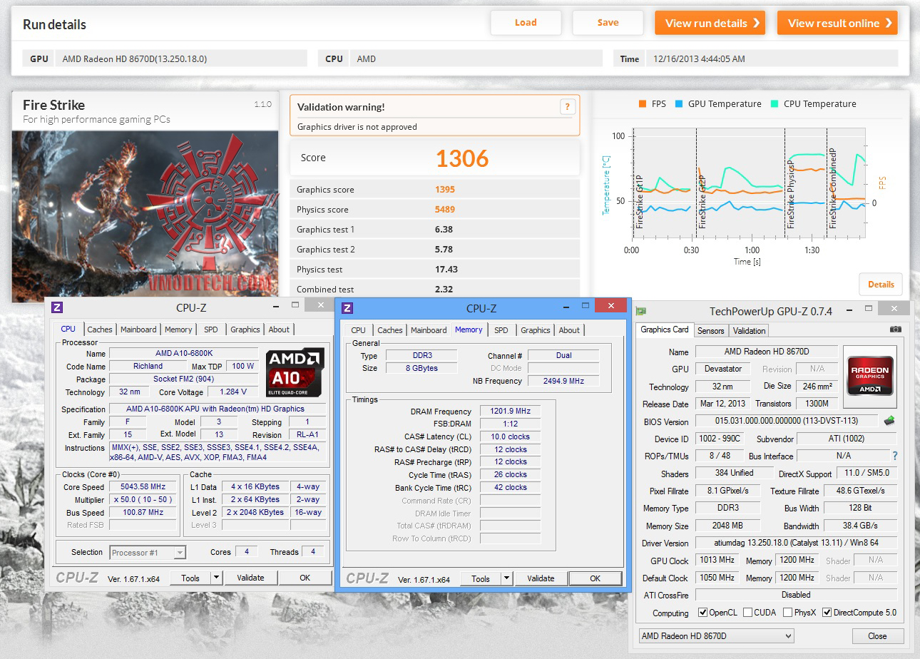
Task: Open the Validation tab in GPU-Z
Action: 749,330
